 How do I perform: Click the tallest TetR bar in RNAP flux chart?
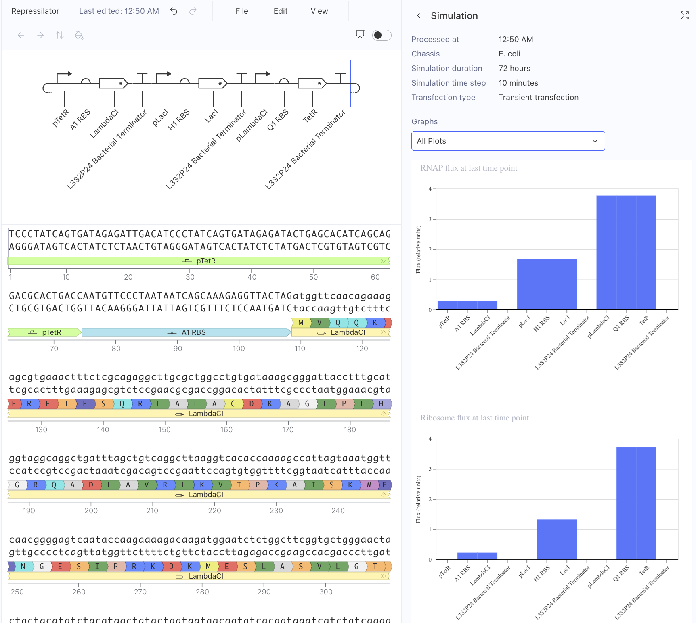pos(646,252)
